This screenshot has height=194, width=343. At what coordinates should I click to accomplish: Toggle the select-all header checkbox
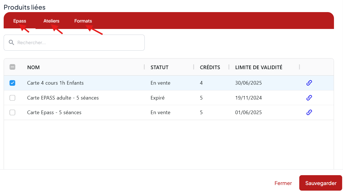coord(12,67)
